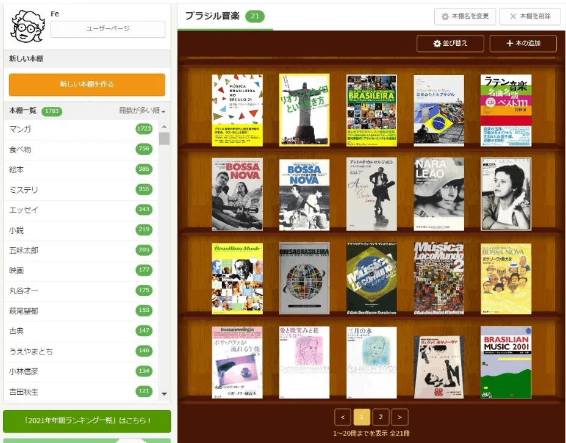Click 本棚名を変更 button
This screenshot has height=443, width=566.
tap(465, 16)
